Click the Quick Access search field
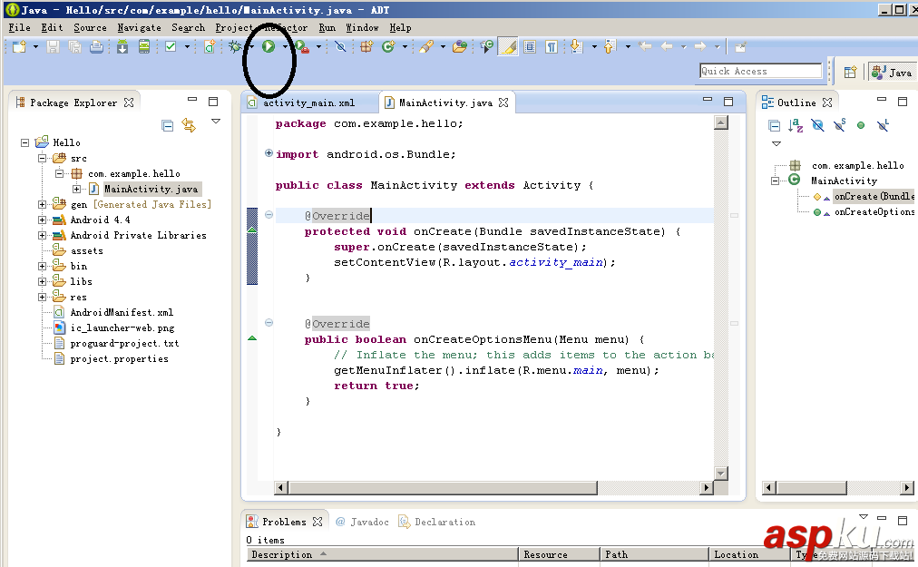The height and width of the screenshot is (567, 918). click(760, 71)
